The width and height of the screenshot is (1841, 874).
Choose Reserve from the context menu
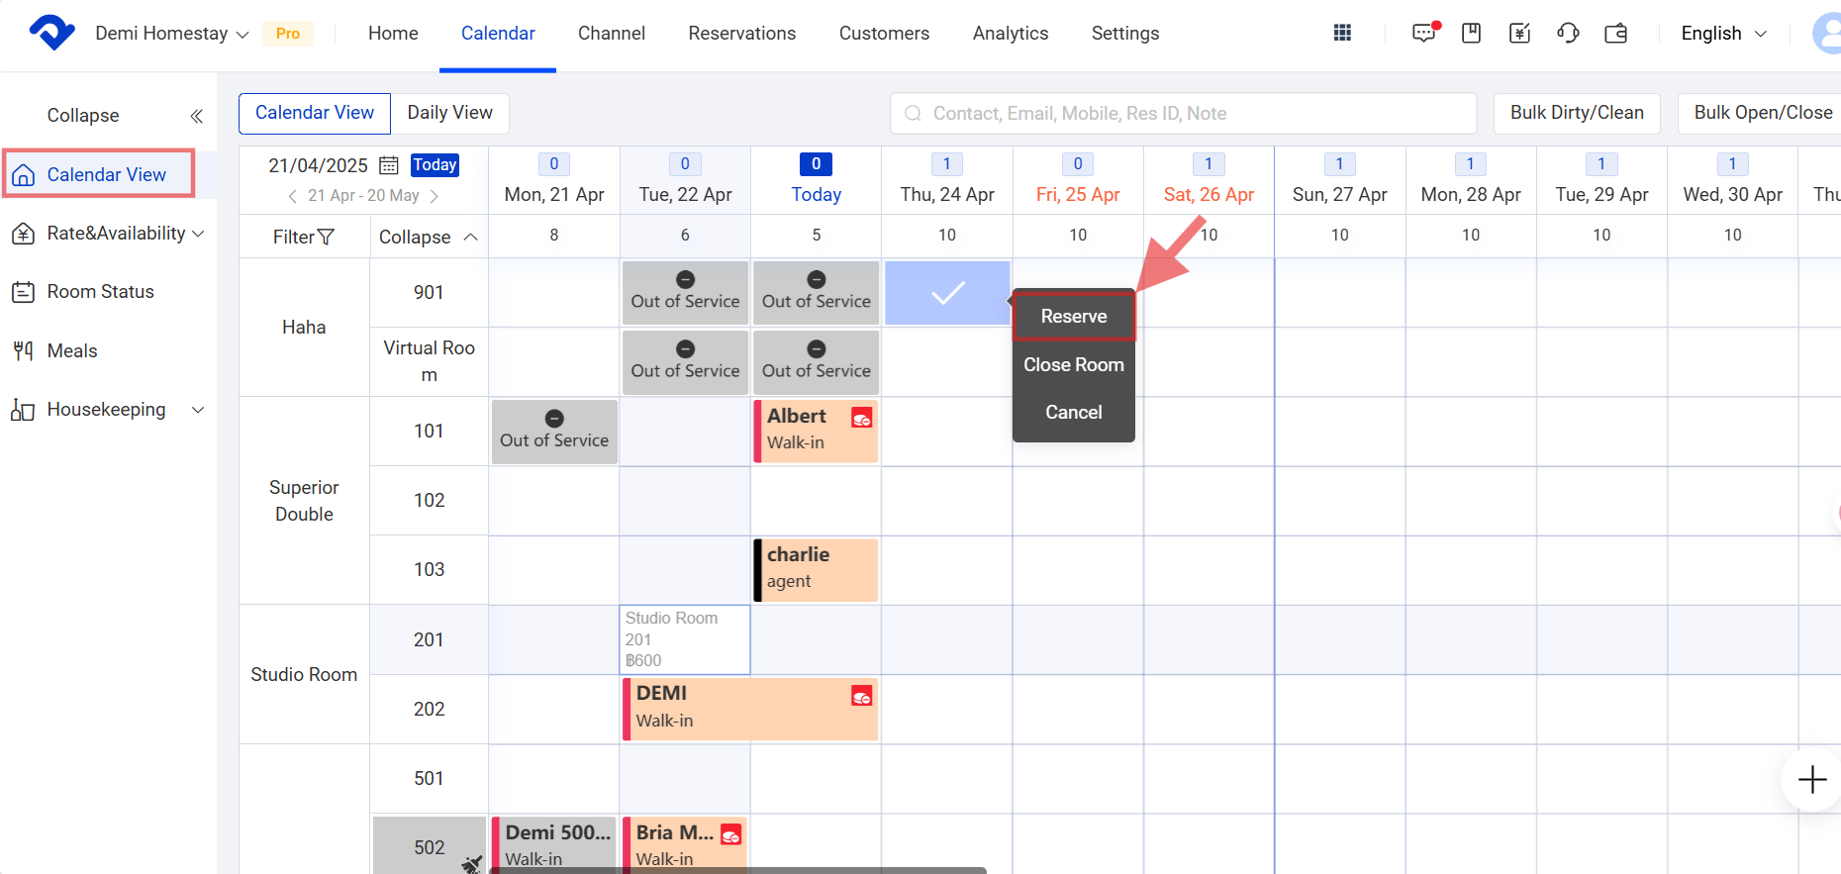pyautogui.click(x=1073, y=317)
